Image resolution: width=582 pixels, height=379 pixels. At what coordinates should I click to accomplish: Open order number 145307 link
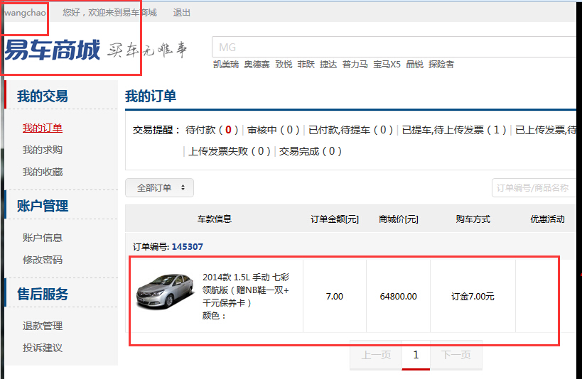pos(188,246)
